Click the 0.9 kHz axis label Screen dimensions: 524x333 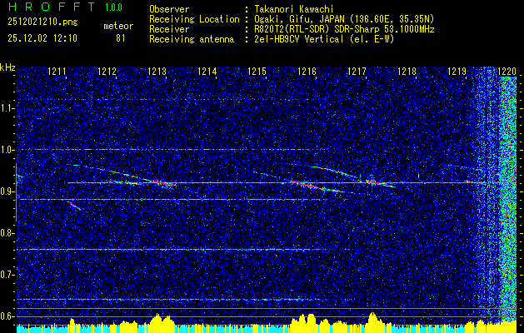[6, 191]
